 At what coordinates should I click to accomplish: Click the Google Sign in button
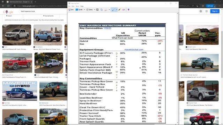click(x=215, y=11)
